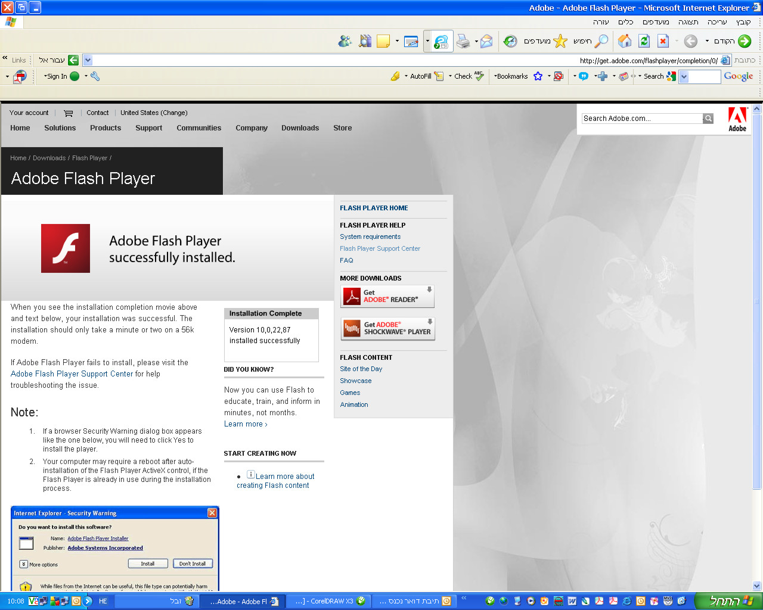This screenshot has height=610, width=763.
Task: Click the Edit page toolbar icon
Action: 411,41
